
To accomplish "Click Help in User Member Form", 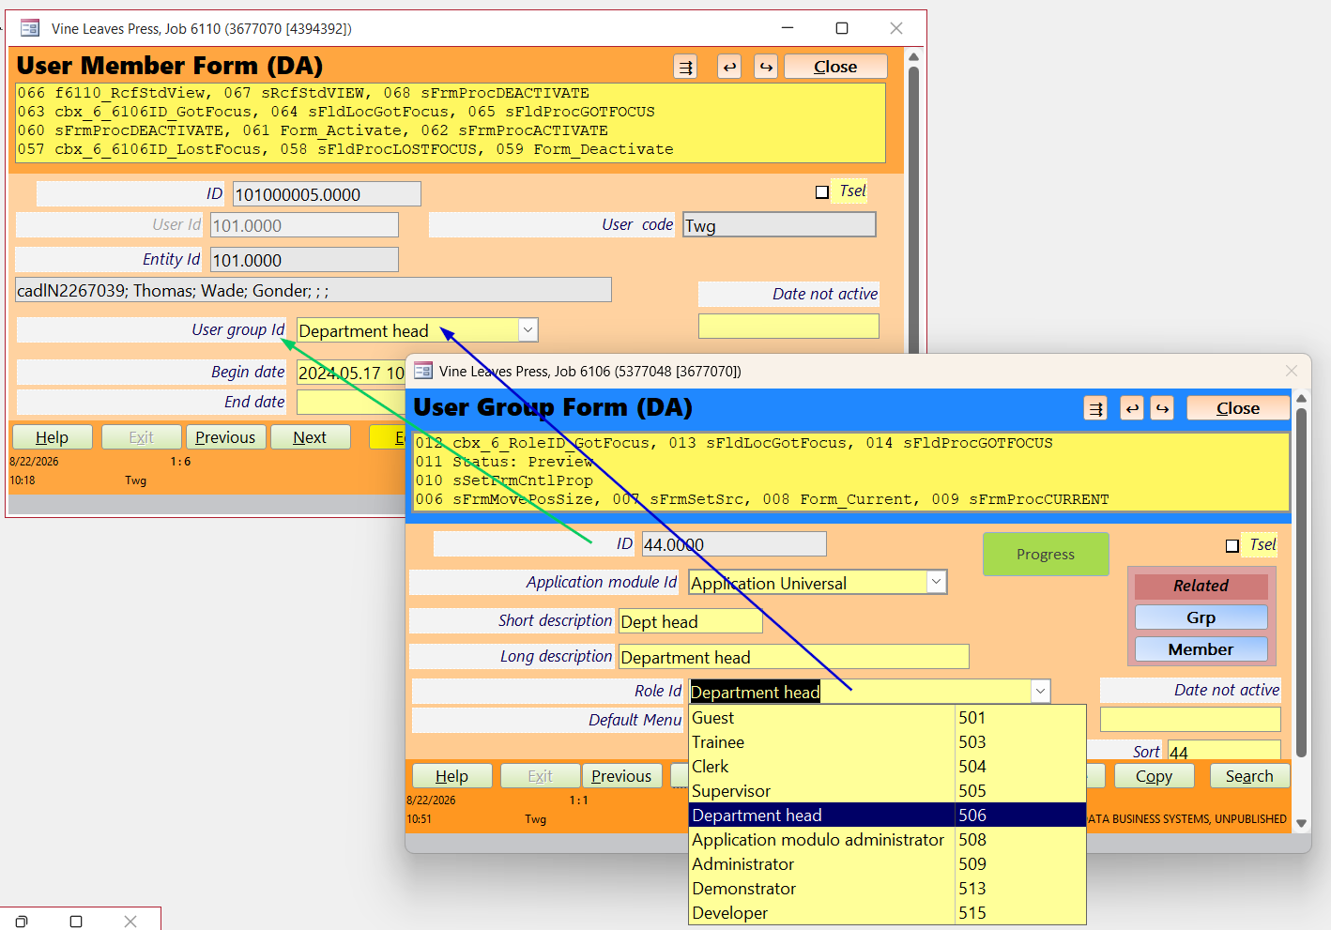I will tap(52, 437).
